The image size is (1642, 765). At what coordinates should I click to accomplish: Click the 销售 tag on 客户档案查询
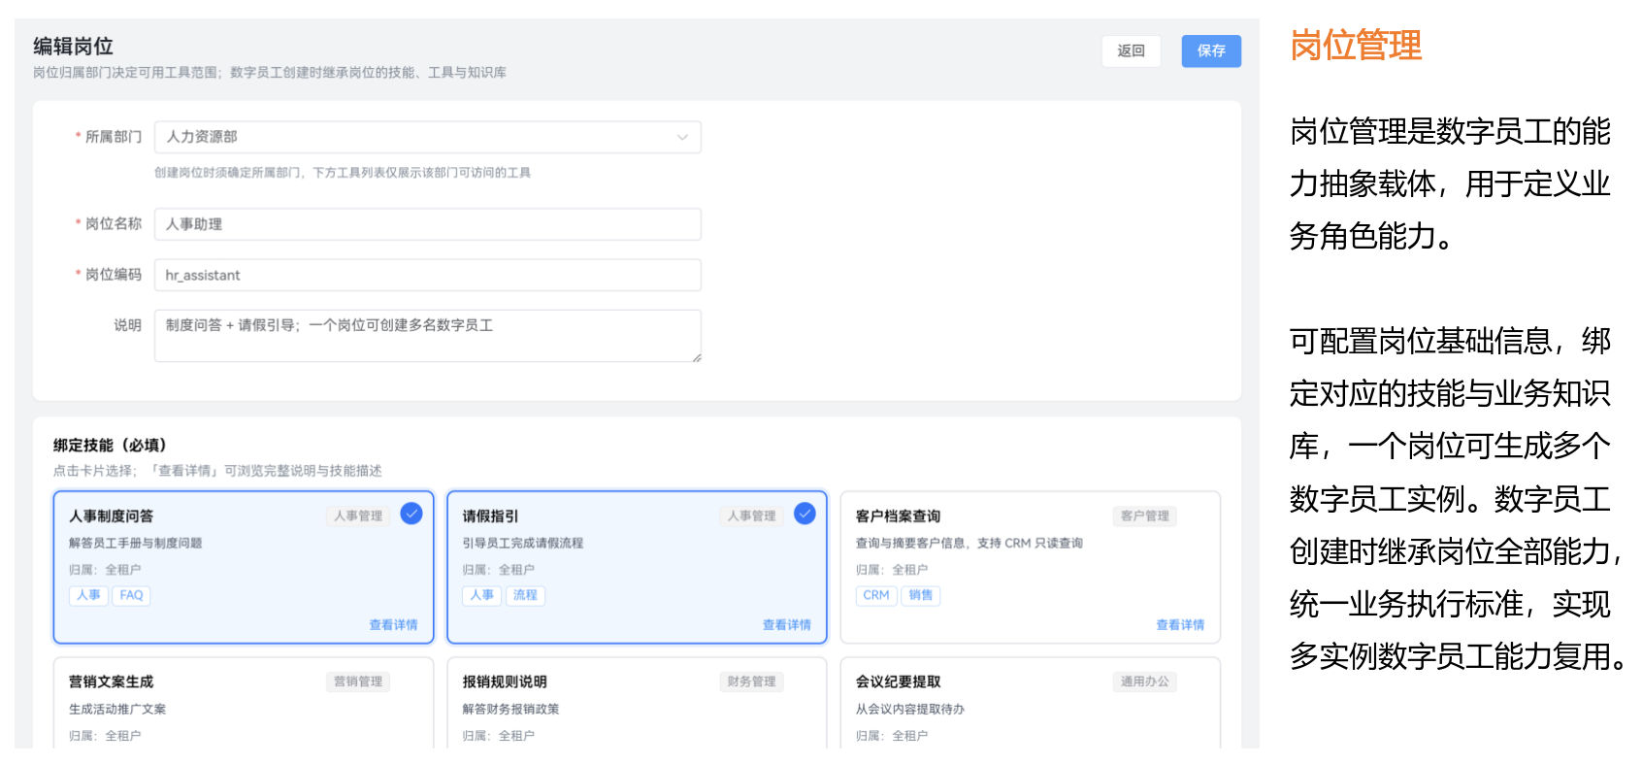point(921,595)
